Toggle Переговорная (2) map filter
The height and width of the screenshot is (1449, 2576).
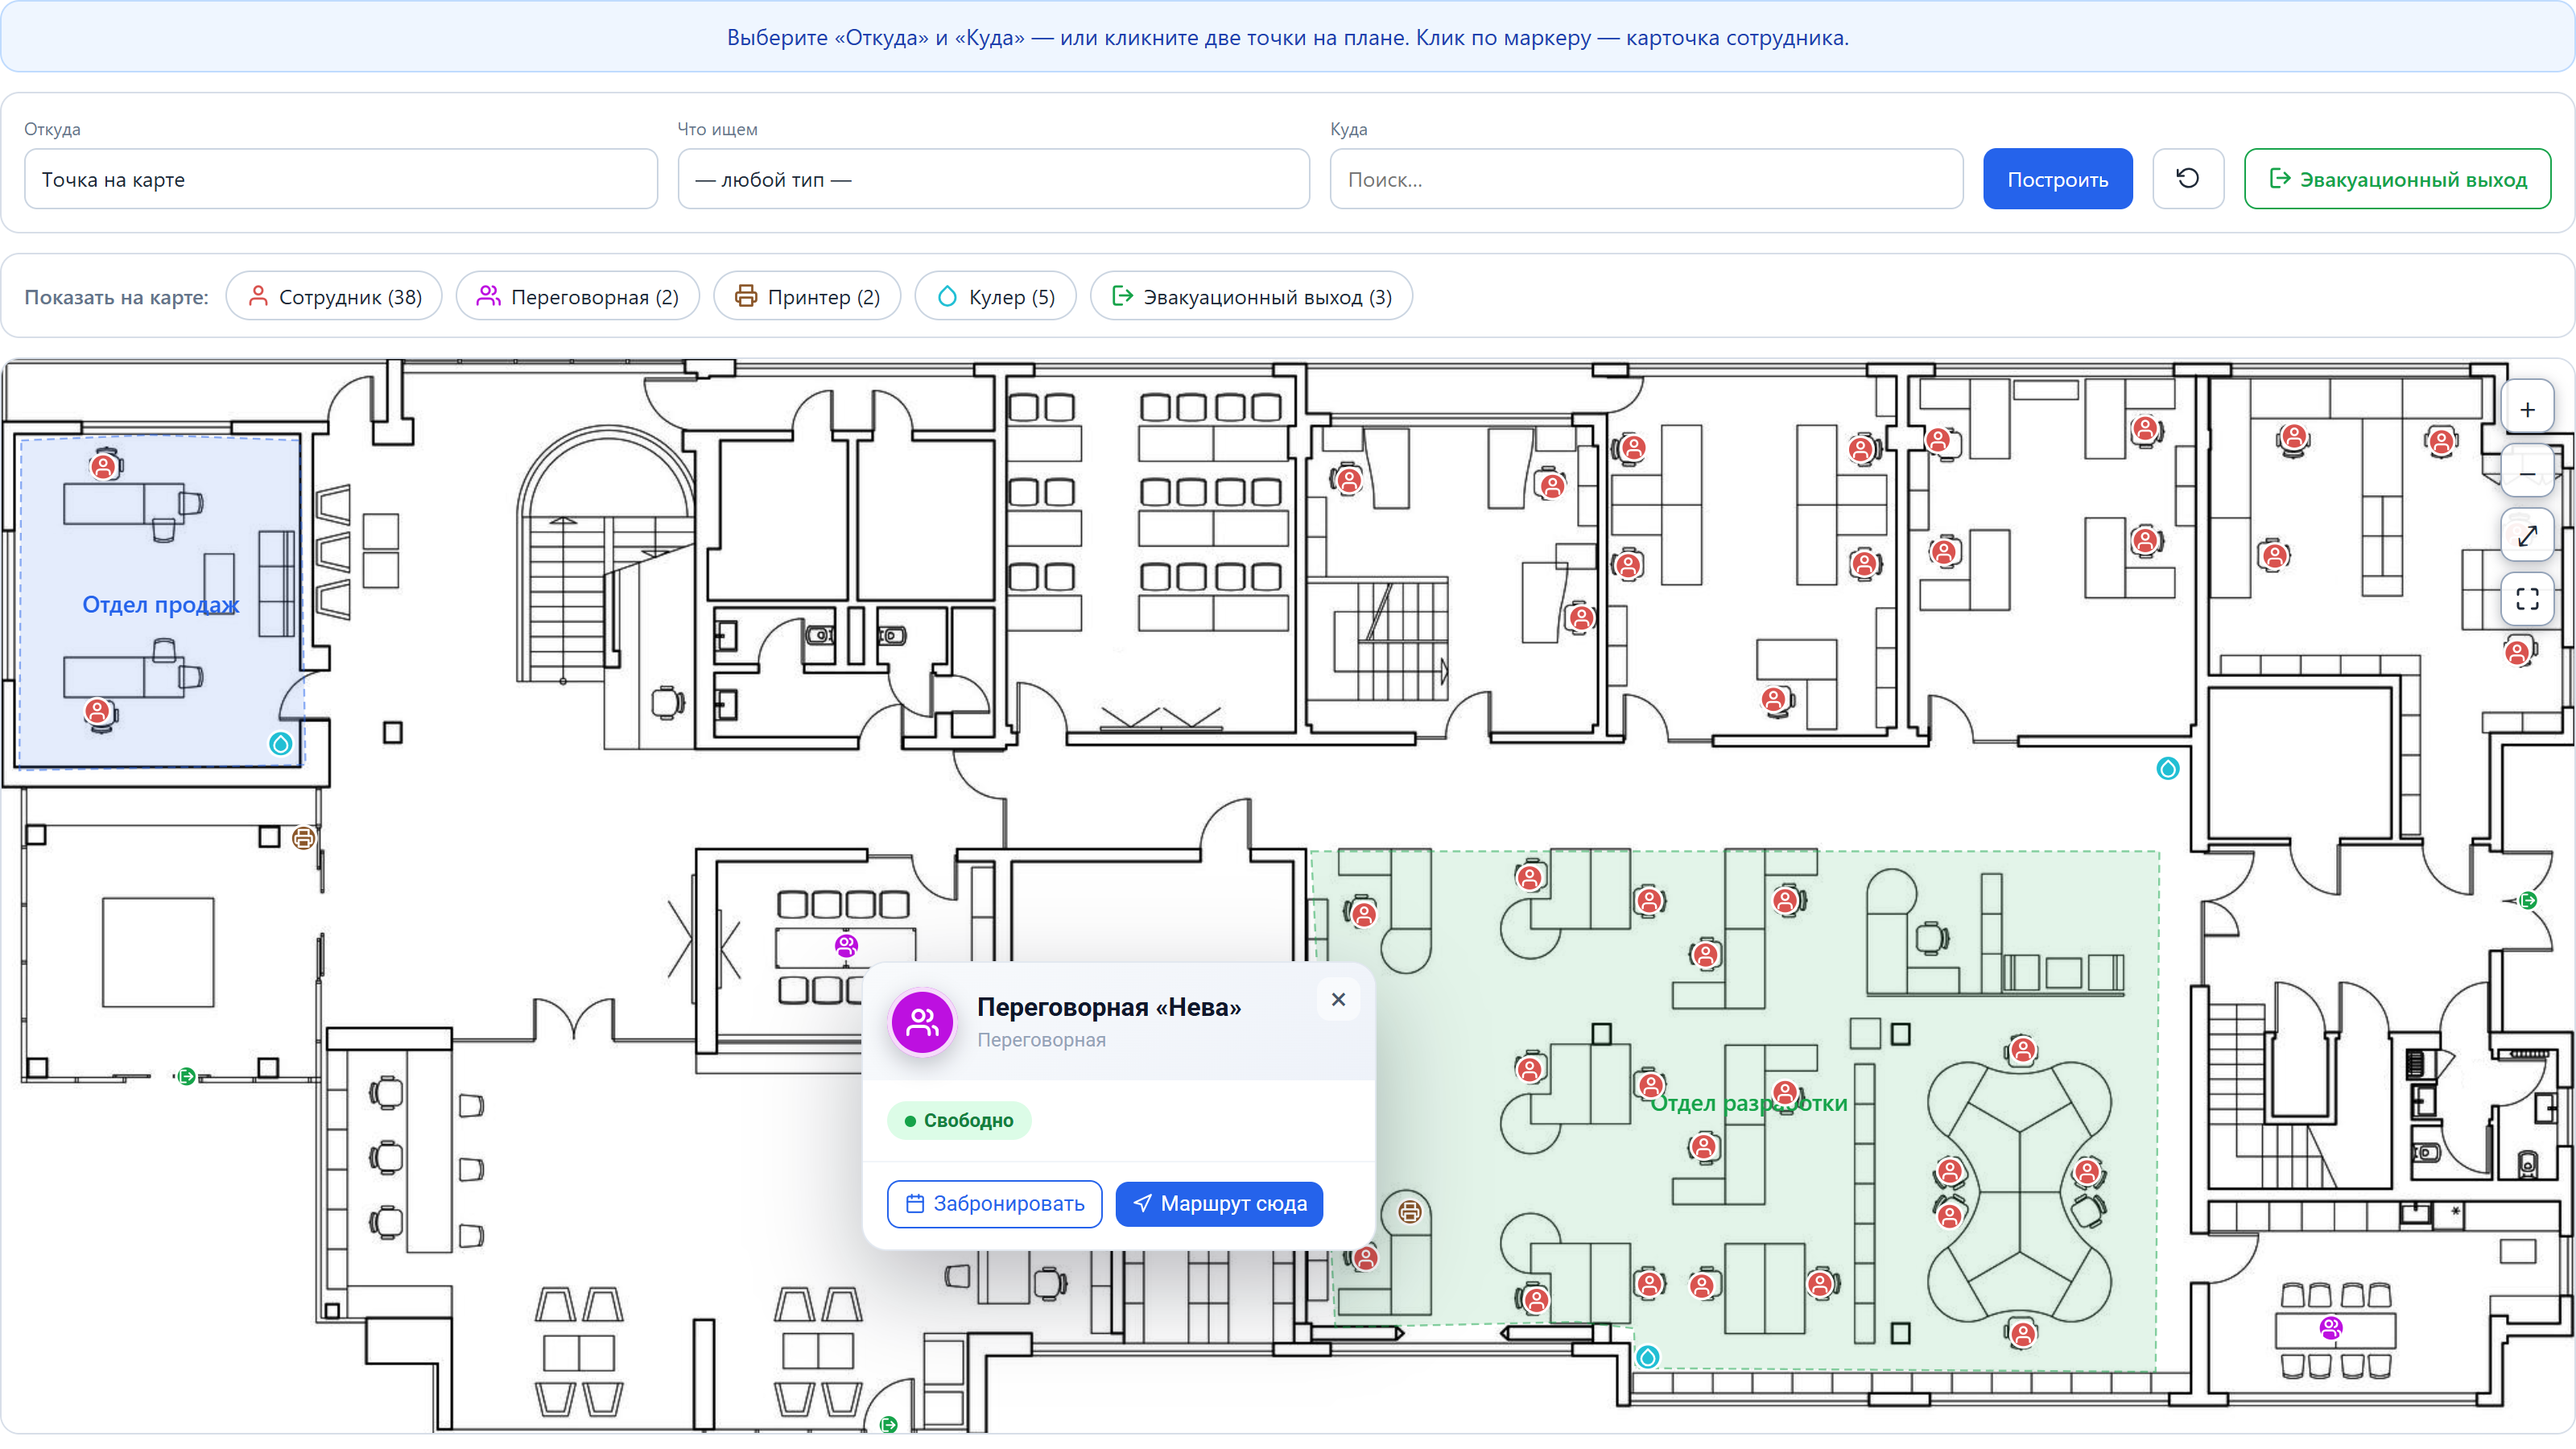pos(578,296)
